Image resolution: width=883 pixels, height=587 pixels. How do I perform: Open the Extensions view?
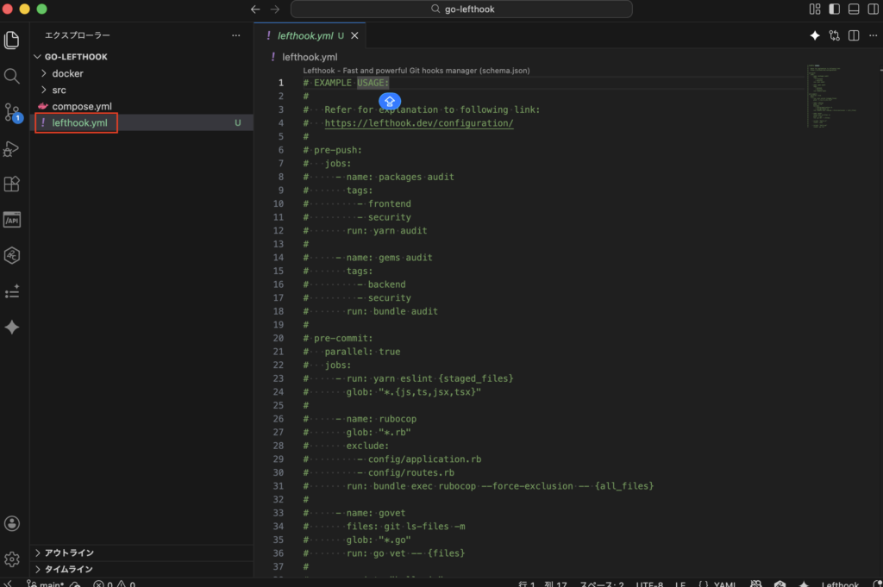click(x=12, y=184)
